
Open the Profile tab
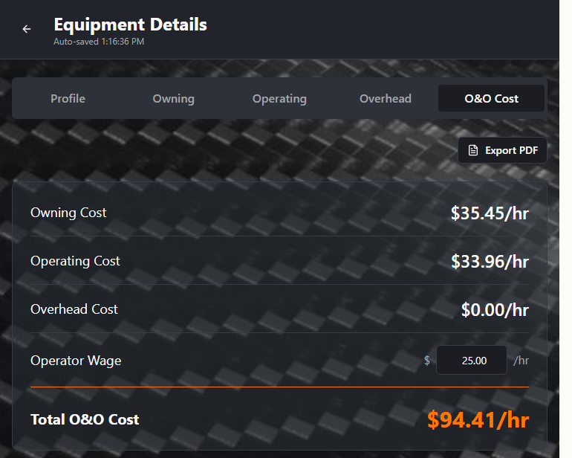tap(68, 99)
